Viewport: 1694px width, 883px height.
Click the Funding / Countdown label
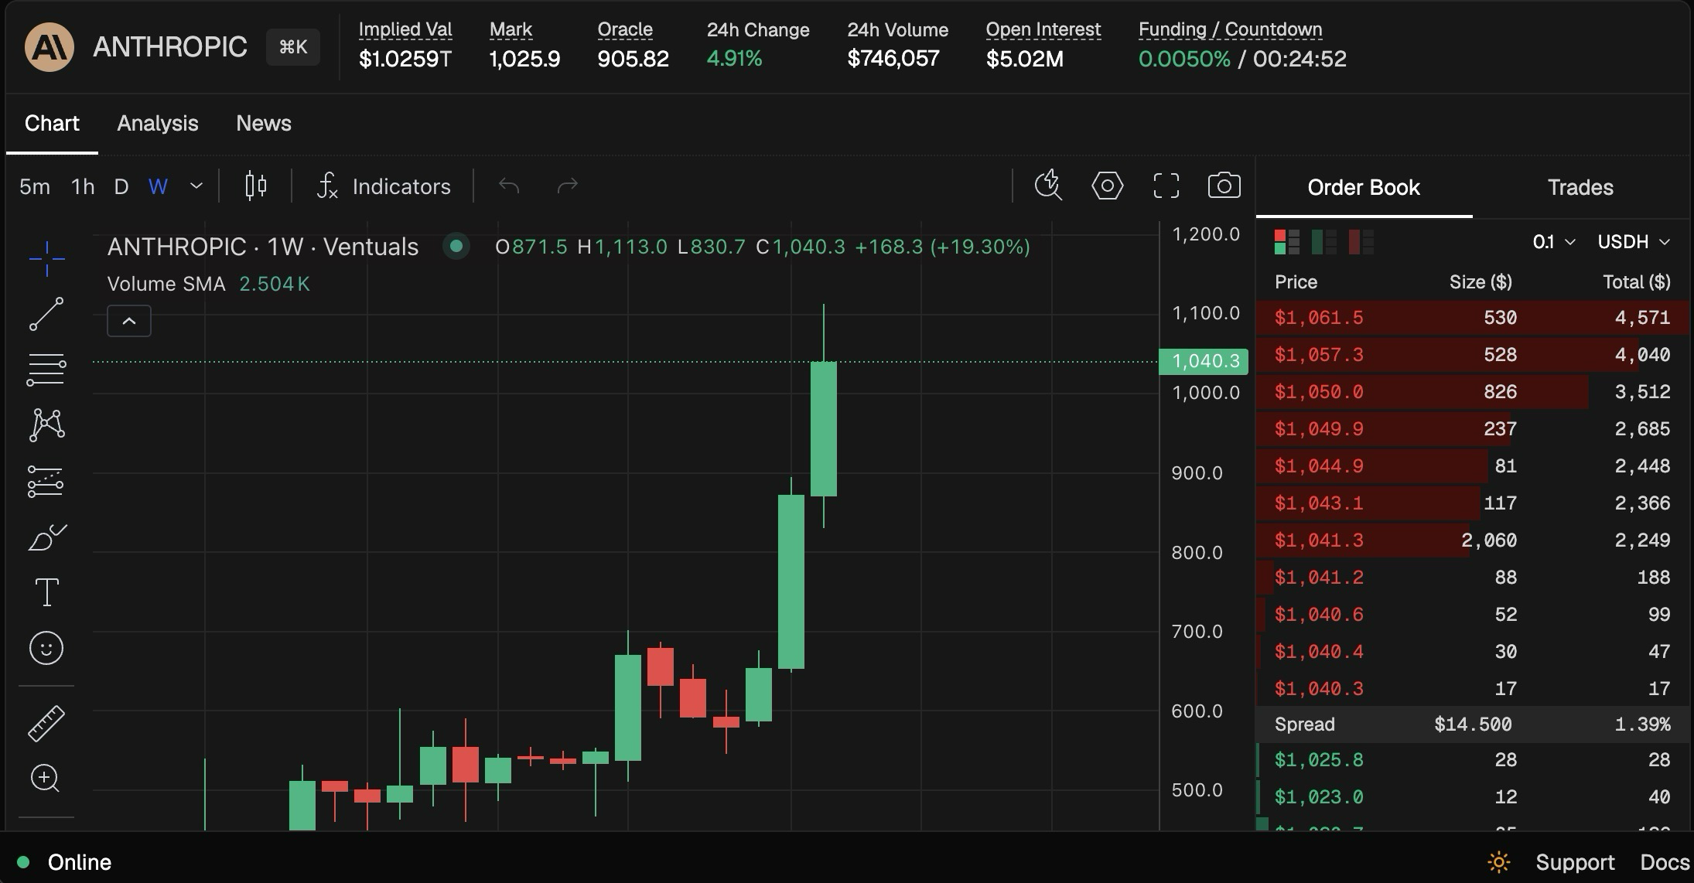click(1230, 29)
